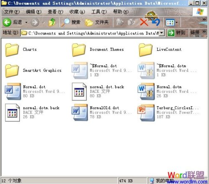This screenshot has height=184, width=209.
Task: Select the LiveContent folder icon
Action: 146,50
